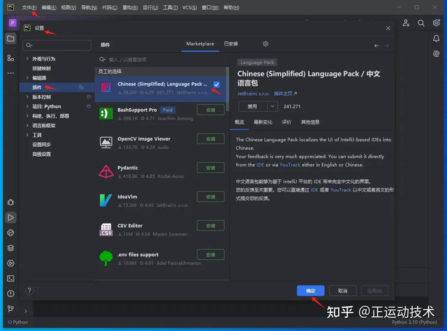The image size is (447, 331).
Task: Switch to the 已安装 plugins tab
Action: pos(231,43)
